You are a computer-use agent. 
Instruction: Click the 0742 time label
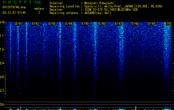click(35, 24)
